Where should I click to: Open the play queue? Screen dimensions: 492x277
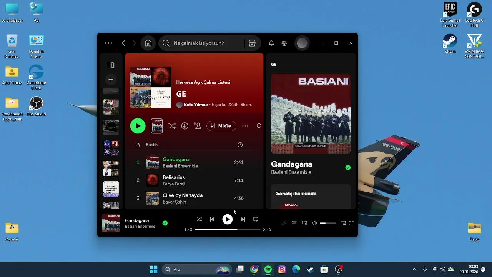(x=294, y=223)
